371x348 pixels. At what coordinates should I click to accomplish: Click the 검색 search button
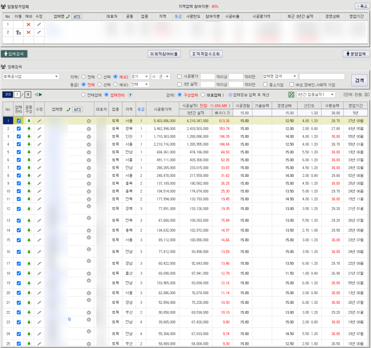point(359,80)
